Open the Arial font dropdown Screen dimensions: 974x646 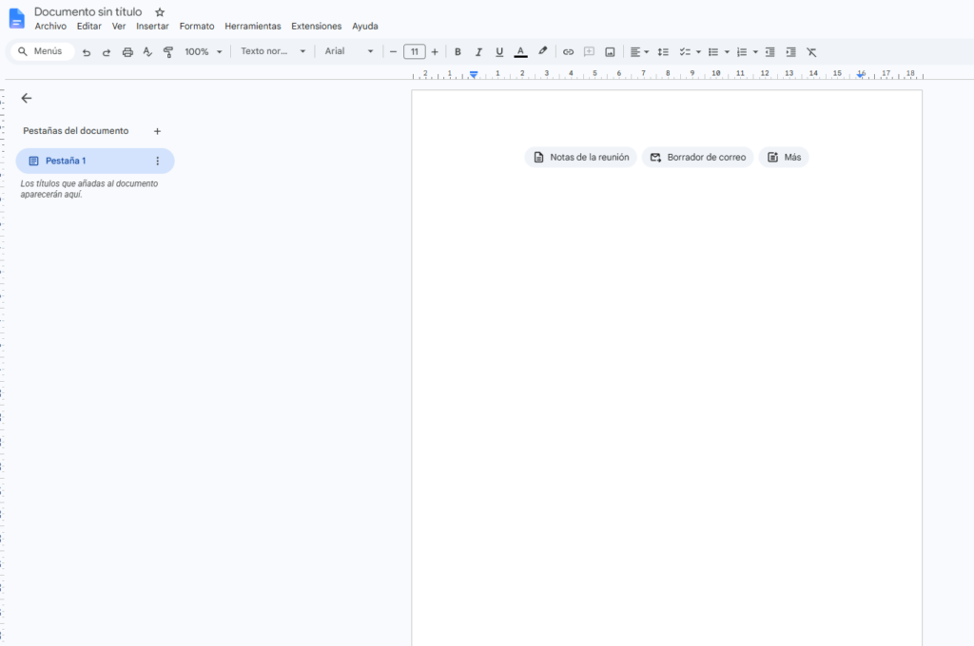click(x=348, y=51)
